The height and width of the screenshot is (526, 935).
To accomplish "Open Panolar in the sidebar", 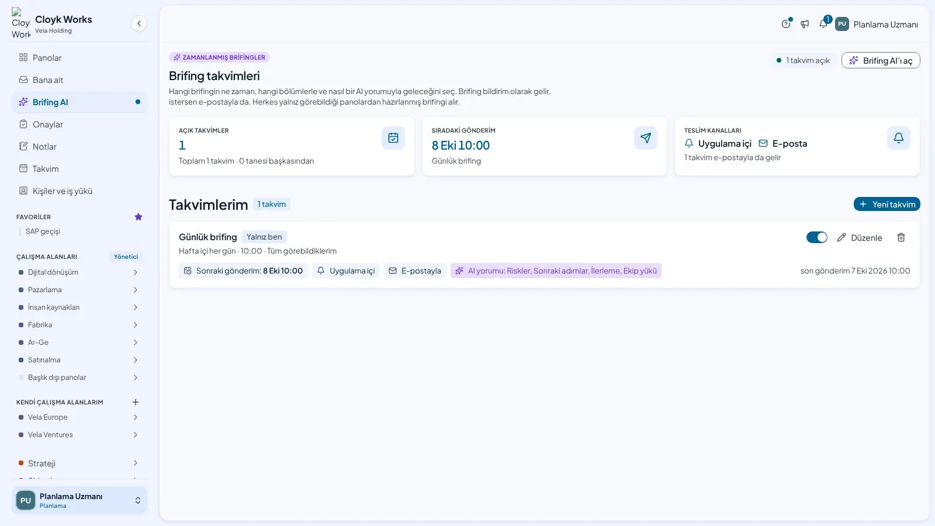I will pyautogui.click(x=79, y=58).
